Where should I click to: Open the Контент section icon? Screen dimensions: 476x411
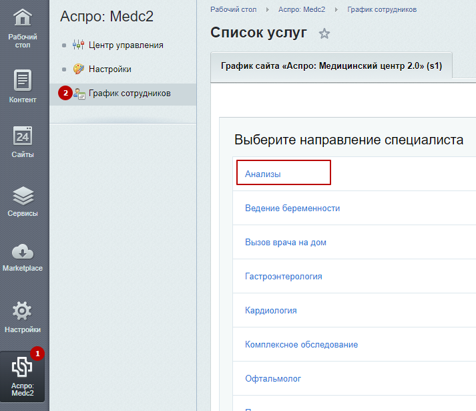pyautogui.click(x=23, y=80)
